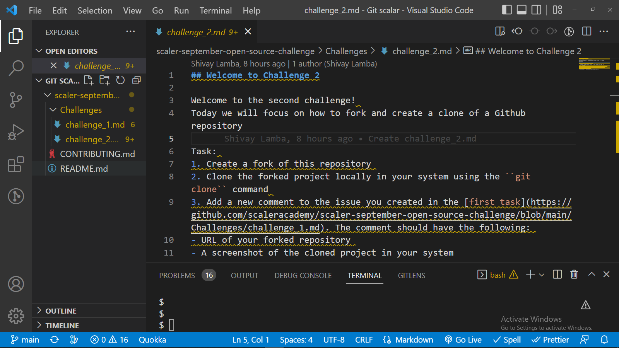Select the Run and Debug icon

click(x=15, y=131)
